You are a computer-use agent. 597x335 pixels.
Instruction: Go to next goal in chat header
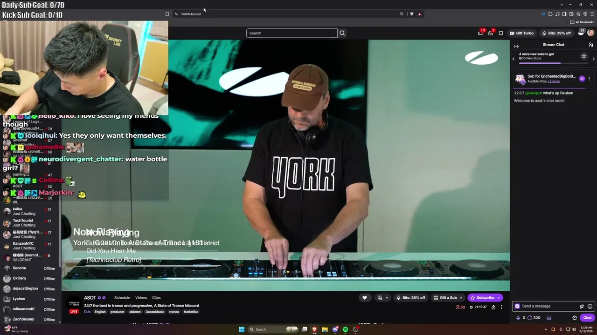click(x=594, y=59)
